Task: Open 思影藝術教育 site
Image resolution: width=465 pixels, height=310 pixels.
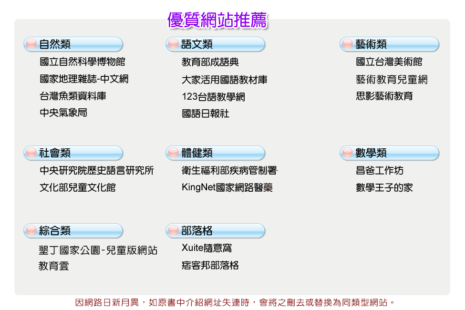Action: [384, 96]
